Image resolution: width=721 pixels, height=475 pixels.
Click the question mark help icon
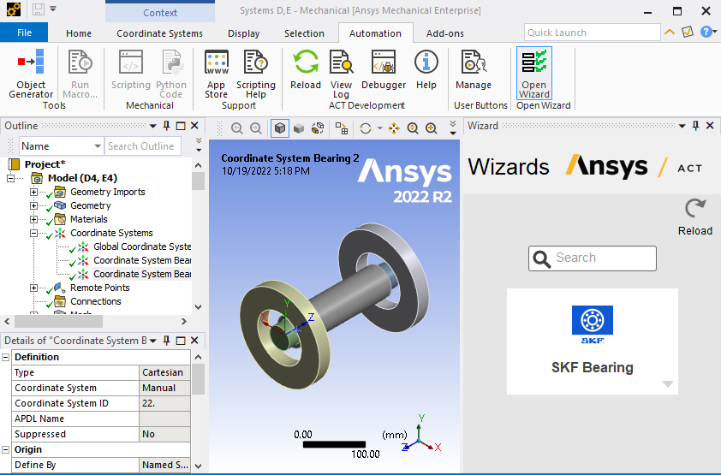(706, 32)
